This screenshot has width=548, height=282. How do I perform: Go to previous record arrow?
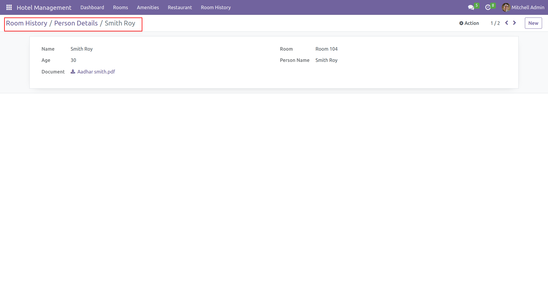tap(507, 23)
